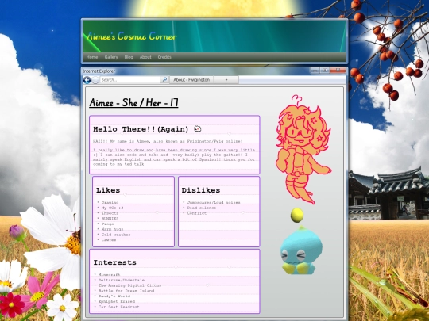
Task: Maximize the Internet Explorer window
Action: 325,71
